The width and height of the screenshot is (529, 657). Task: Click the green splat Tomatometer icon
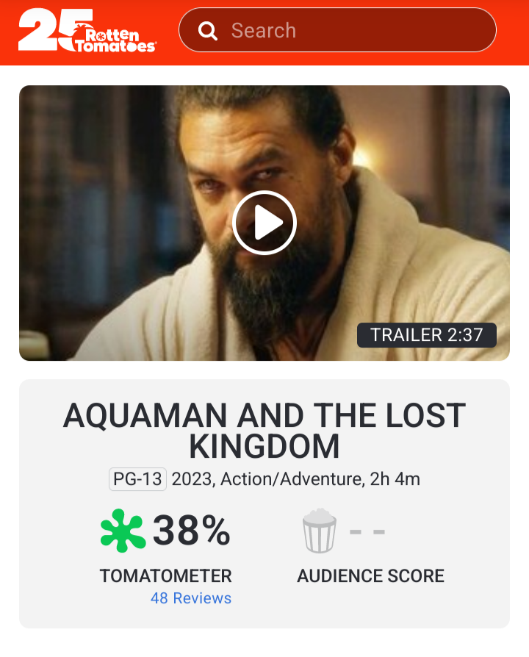pyautogui.click(x=123, y=531)
